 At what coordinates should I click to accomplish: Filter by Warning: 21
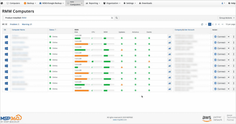point(27,24)
